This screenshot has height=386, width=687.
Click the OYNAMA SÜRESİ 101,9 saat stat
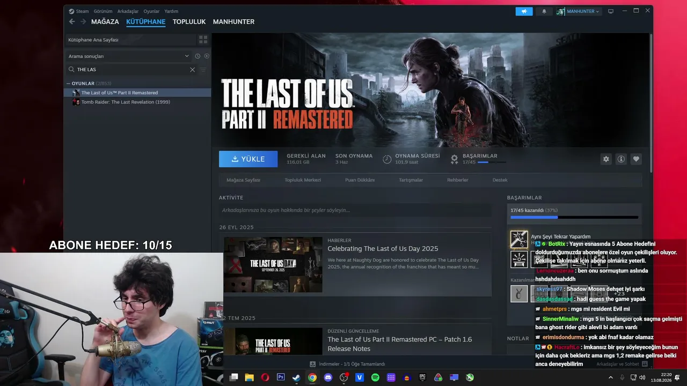pos(411,159)
